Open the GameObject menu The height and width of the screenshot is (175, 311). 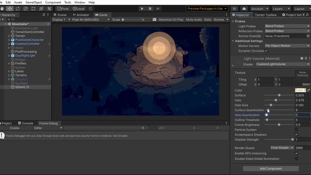pyautogui.click(x=34, y=2)
